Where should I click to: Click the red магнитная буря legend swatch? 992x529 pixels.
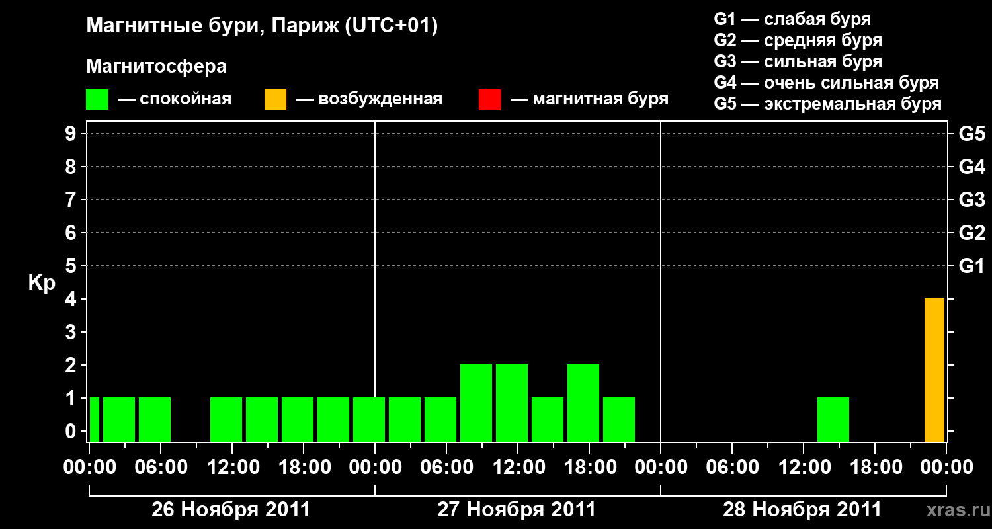tap(489, 100)
